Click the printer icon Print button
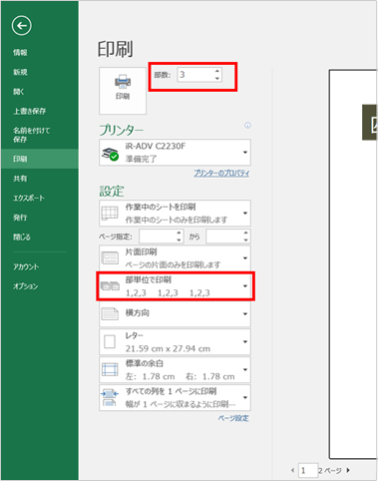The width and height of the screenshot is (378, 481). 123,91
